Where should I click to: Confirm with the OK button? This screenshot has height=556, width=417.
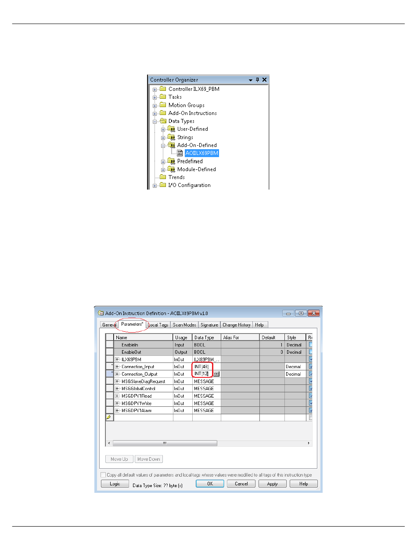click(210, 484)
